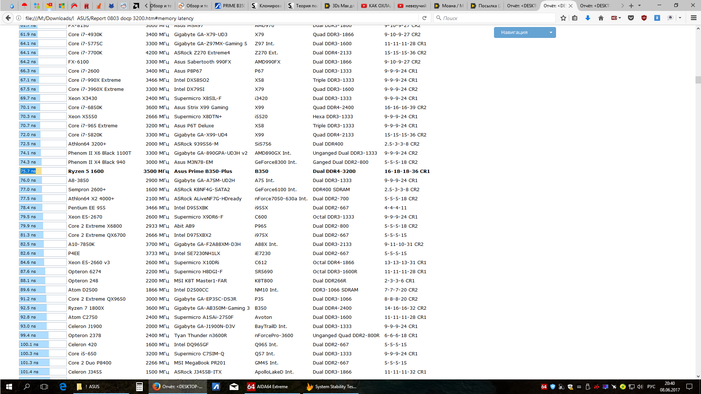
Task: Click the highlighted 75.7 ns latency bar
Action: (31, 171)
